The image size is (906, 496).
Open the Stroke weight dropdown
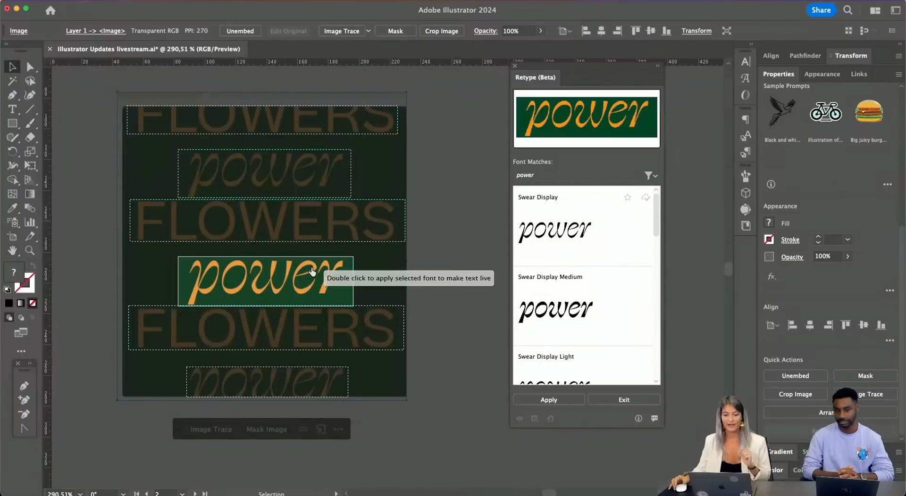[x=847, y=240]
